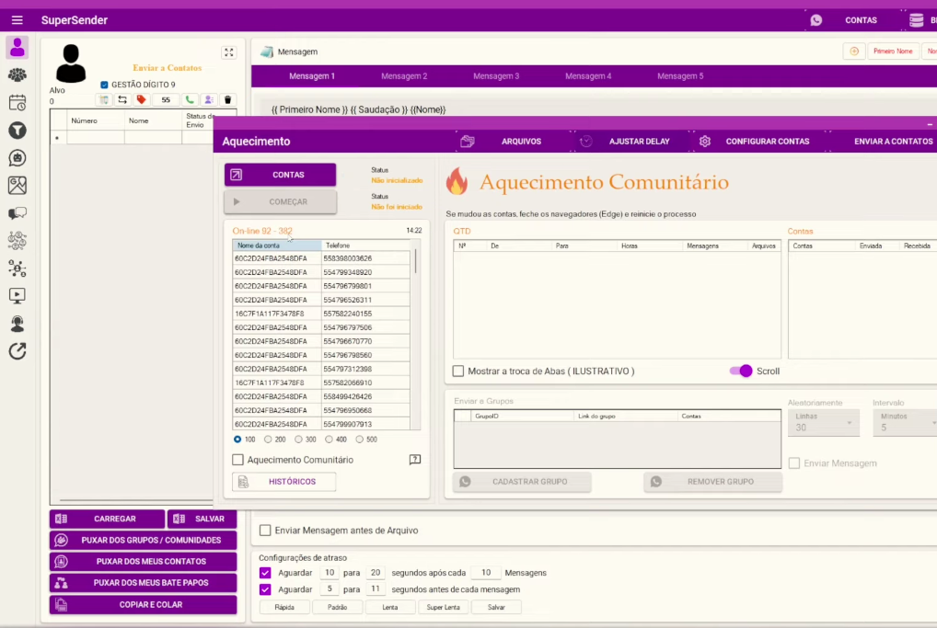
Task: Toggle the GESTÃO DÍGITO 9 checkbox
Action: coord(105,85)
